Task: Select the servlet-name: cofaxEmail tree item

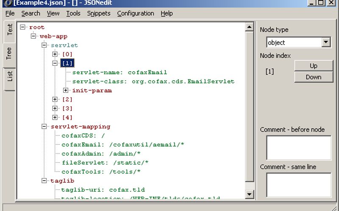Action: (x=119, y=72)
